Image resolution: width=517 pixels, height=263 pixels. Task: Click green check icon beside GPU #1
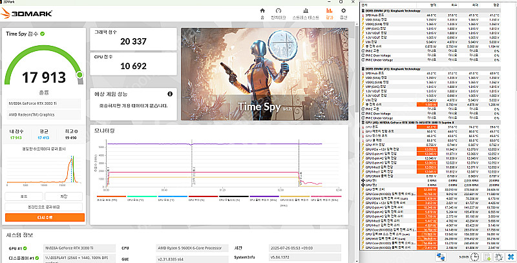point(25,248)
